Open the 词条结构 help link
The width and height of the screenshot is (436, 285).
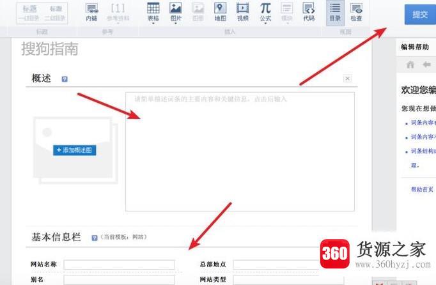(x=423, y=151)
